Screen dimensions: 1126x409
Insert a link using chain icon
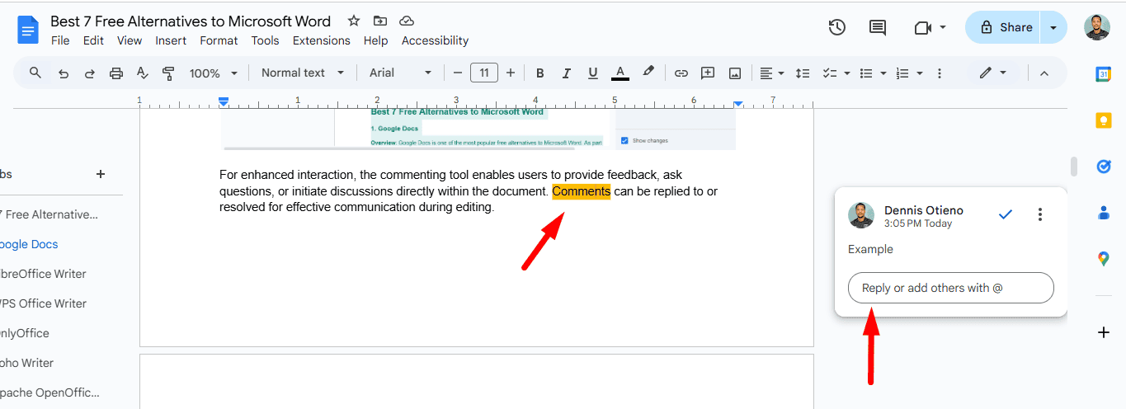681,73
